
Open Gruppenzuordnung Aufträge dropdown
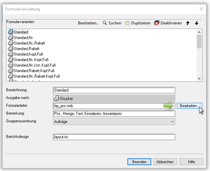pos(114,122)
